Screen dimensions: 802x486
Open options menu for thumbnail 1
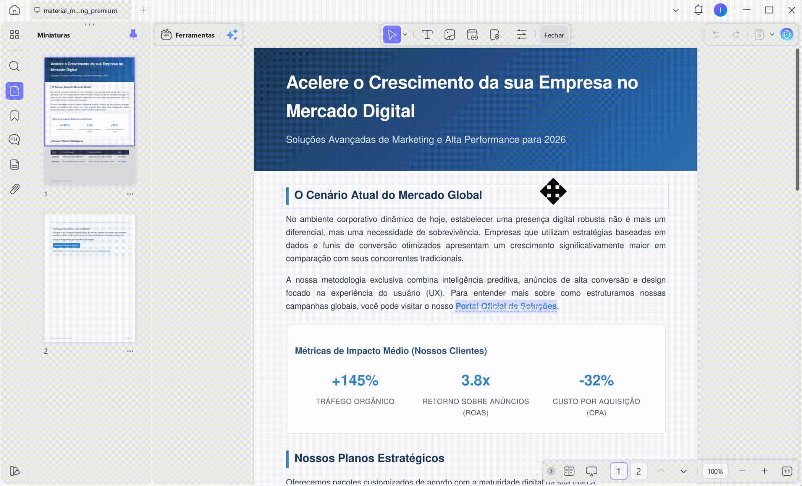pos(130,194)
